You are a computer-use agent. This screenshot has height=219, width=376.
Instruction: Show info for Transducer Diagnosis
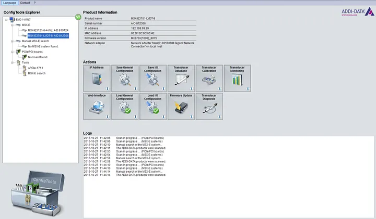[x=220, y=117]
